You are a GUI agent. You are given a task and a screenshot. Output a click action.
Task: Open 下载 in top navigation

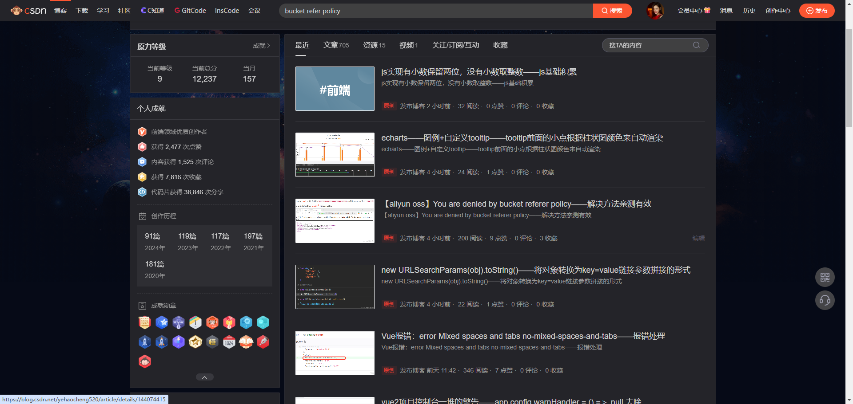point(82,11)
